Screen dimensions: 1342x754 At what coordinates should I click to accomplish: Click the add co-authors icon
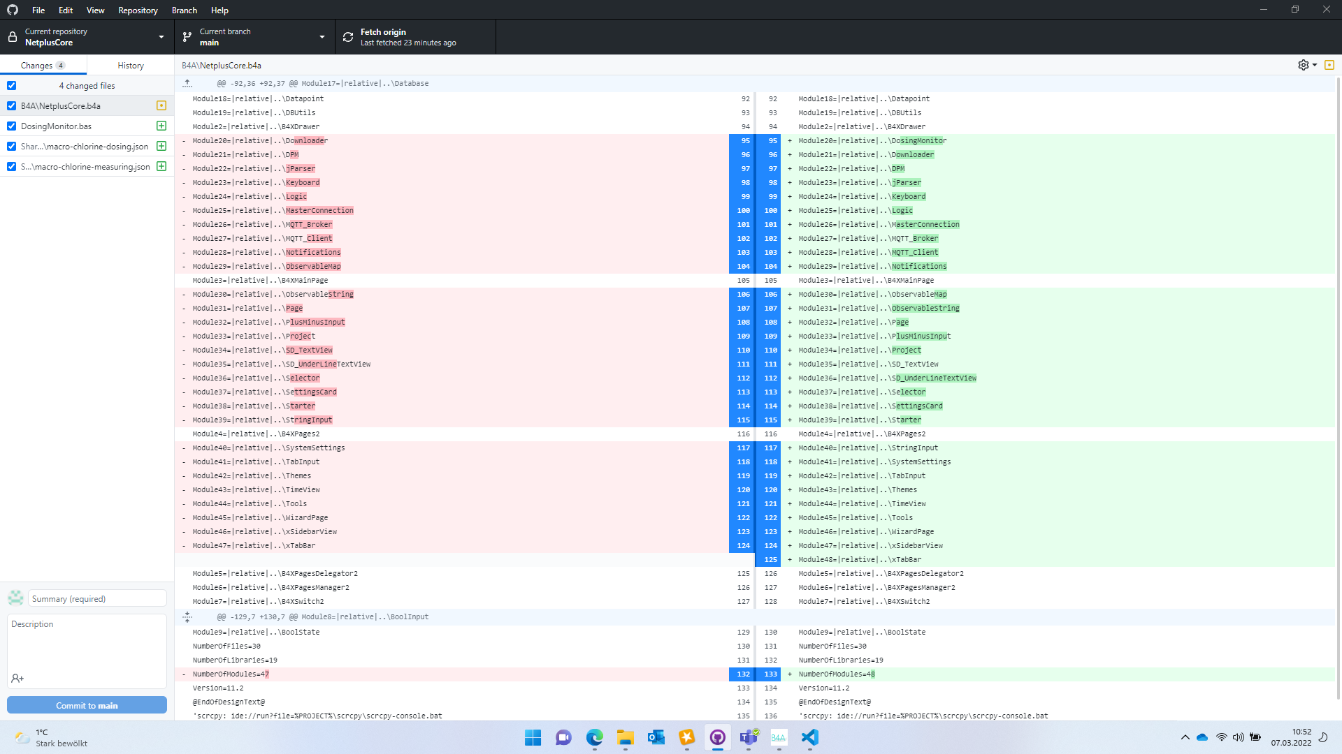17,679
